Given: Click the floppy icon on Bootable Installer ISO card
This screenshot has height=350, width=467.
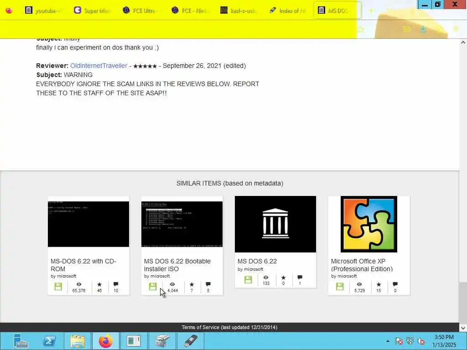Looking at the screenshot, I should click(x=153, y=287).
